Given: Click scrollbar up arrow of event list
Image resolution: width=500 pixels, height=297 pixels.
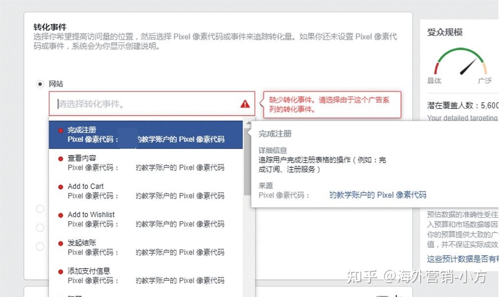Looking at the screenshot, I should [x=248, y=123].
